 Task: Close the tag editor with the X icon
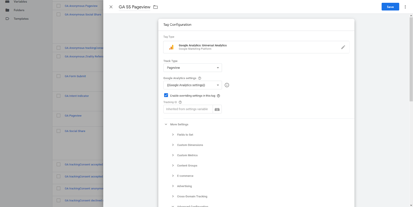point(111,7)
